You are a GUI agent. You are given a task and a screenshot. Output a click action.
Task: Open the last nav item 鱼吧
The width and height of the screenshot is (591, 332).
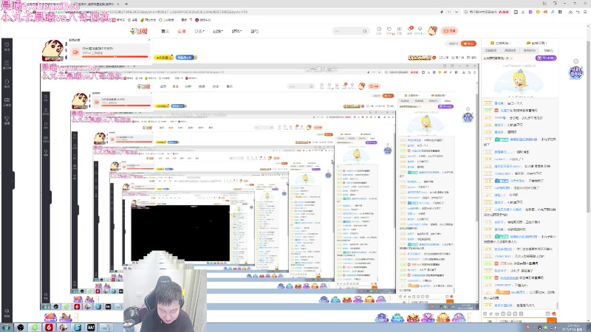[254, 31]
